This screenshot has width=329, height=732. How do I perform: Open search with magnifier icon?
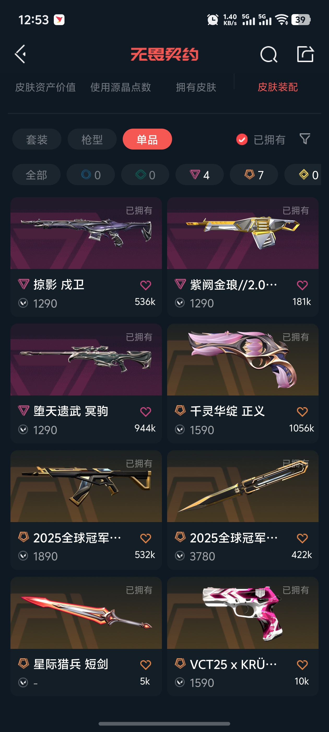pyautogui.click(x=268, y=54)
